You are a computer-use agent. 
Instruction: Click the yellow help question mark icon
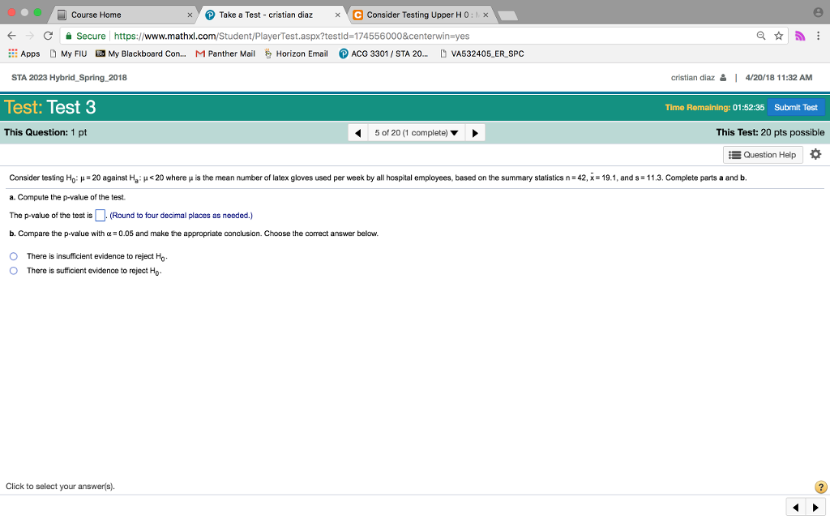tap(820, 487)
